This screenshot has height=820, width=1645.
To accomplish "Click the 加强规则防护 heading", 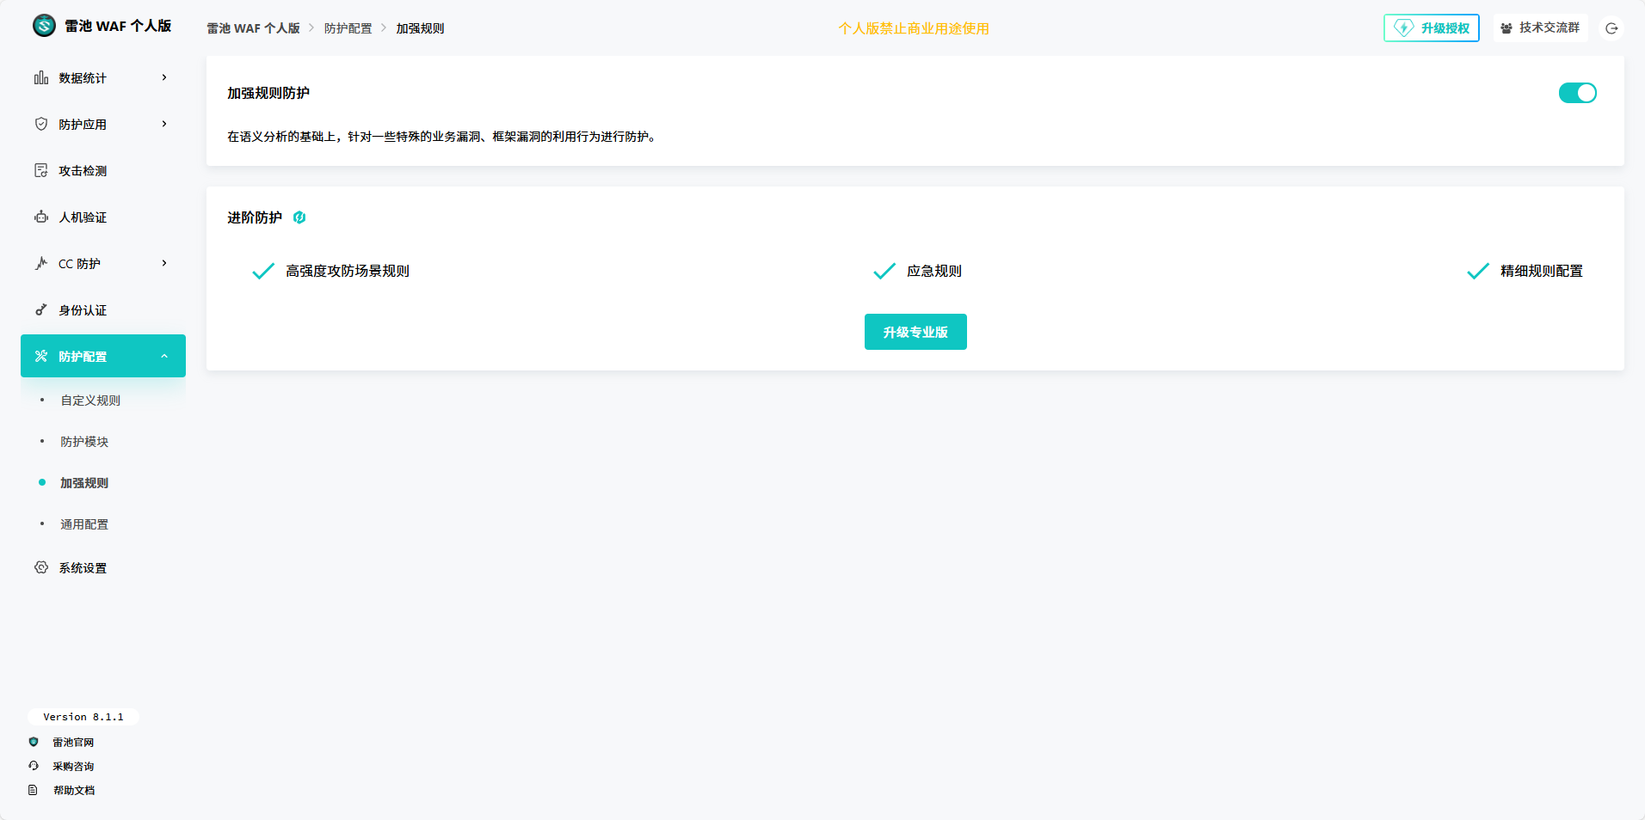I will (268, 93).
